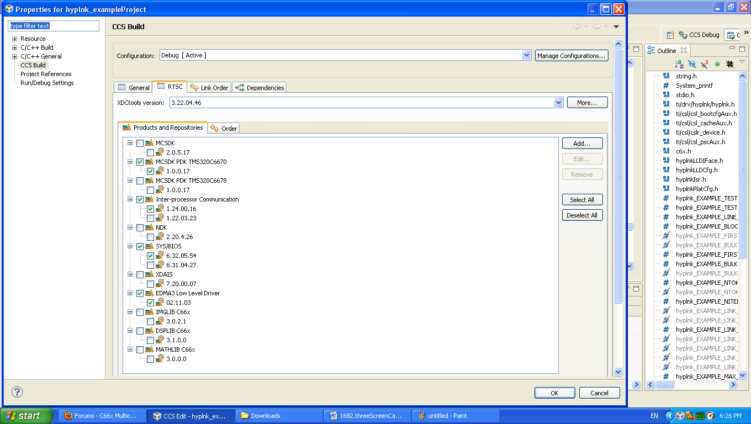Click the More button beside XDCtools version
This screenshot has height=424, width=751.
click(x=587, y=102)
